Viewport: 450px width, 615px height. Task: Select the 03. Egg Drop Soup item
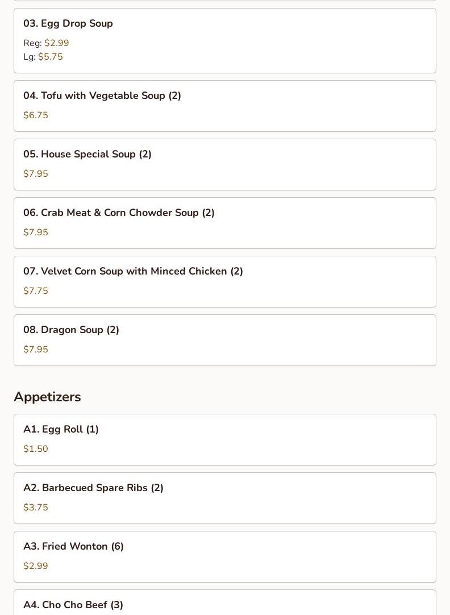point(225,40)
